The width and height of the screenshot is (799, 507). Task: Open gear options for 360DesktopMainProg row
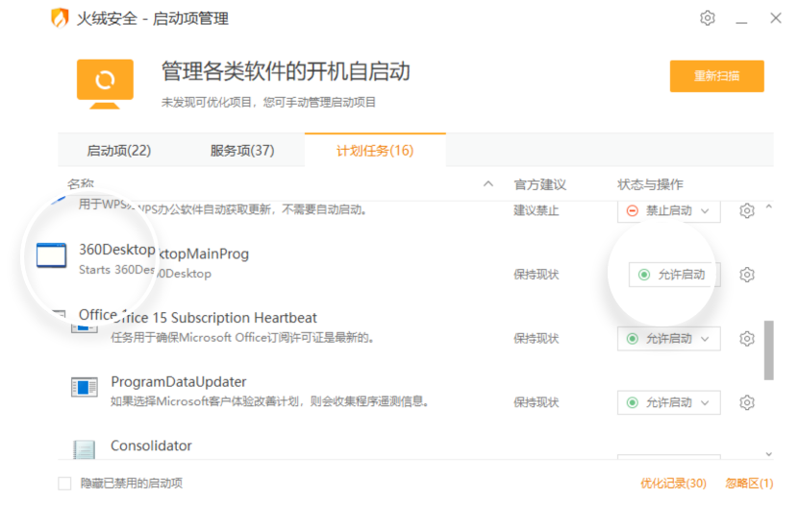(746, 275)
